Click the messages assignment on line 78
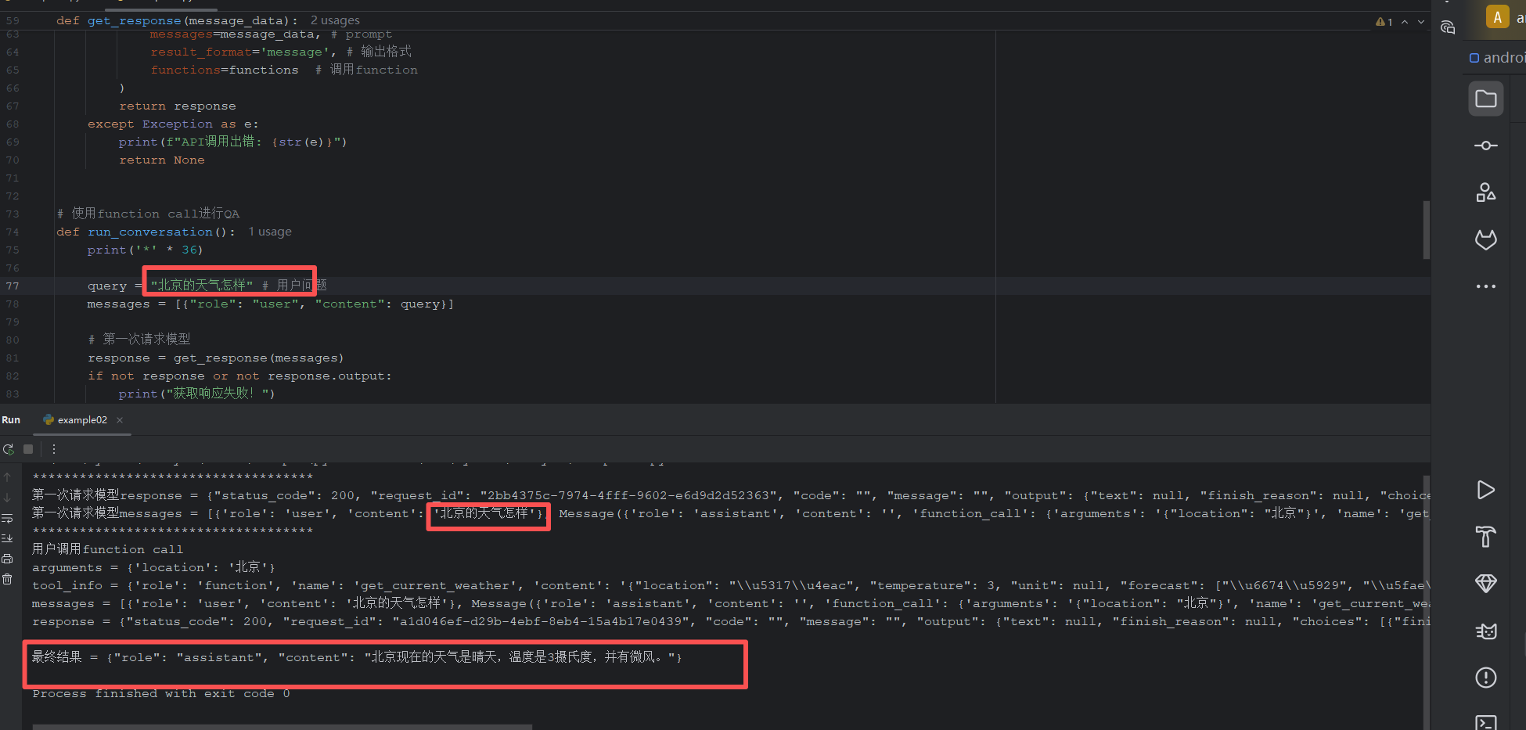Image resolution: width=1526 pixels, height=730 pixels. [270, 304]
